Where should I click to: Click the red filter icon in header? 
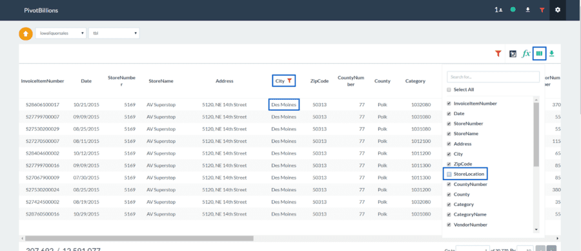[542, 10]
